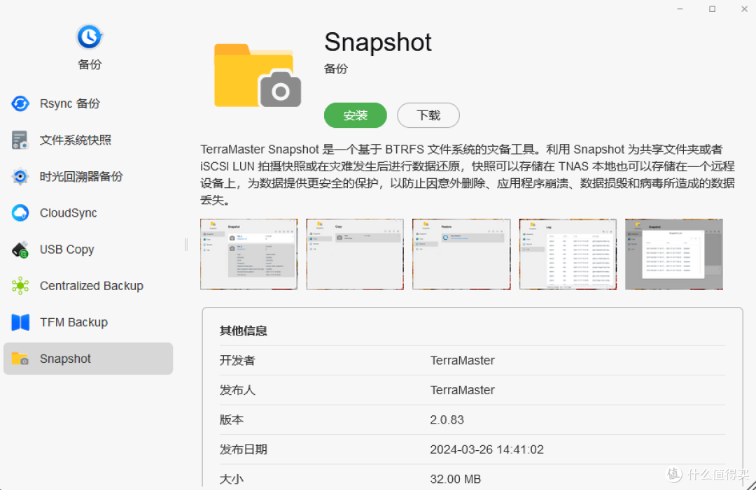Open TFM Backup in the sidebar

click(x=88, y=322)
